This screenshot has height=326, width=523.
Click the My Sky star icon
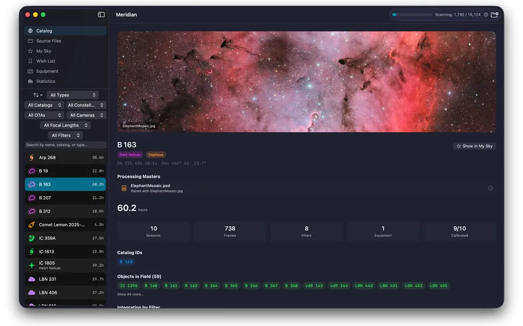tap(30, 51)
